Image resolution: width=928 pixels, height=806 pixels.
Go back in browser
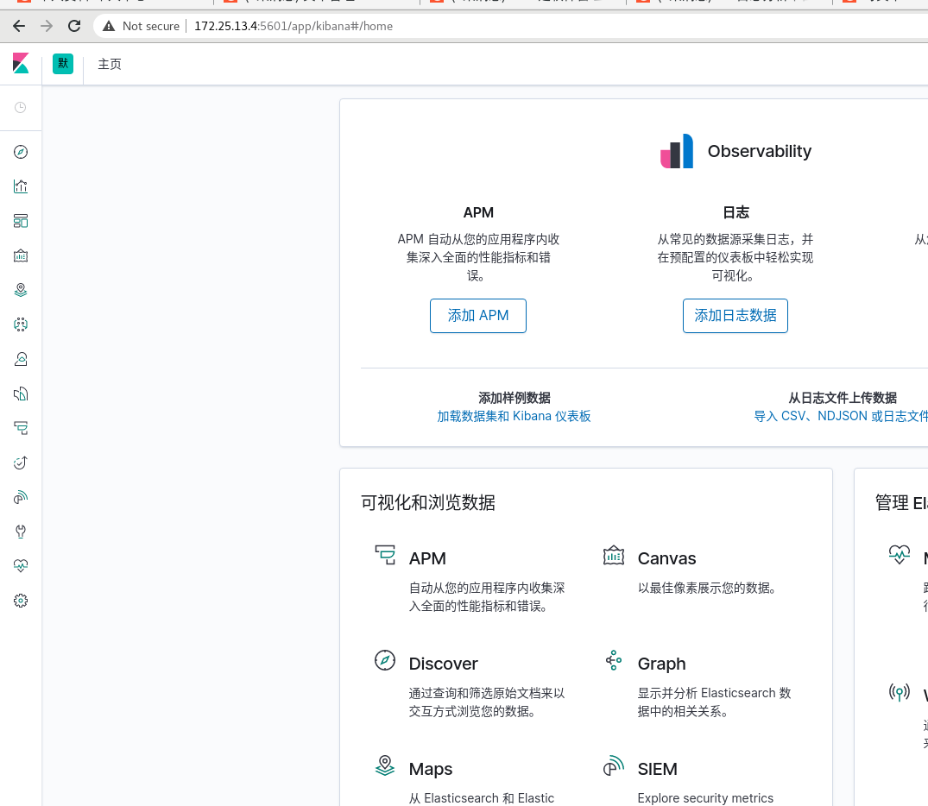(19, 26)
